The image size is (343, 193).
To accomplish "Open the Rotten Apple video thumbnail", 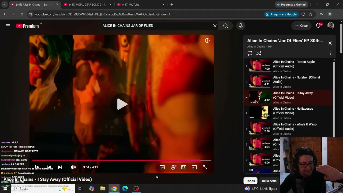I will [x=260, y=66].
